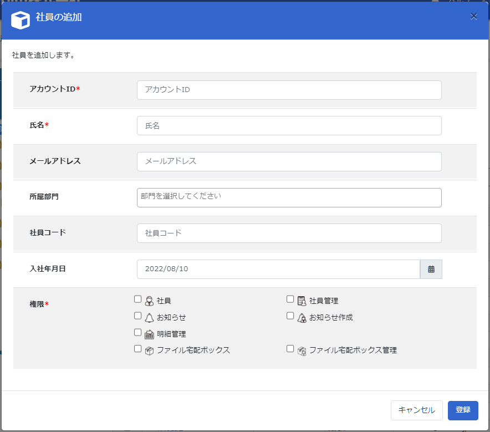490x432 pixels.
Task: Click the box logo icon in dialog header
Action: (x=21, y=20)
